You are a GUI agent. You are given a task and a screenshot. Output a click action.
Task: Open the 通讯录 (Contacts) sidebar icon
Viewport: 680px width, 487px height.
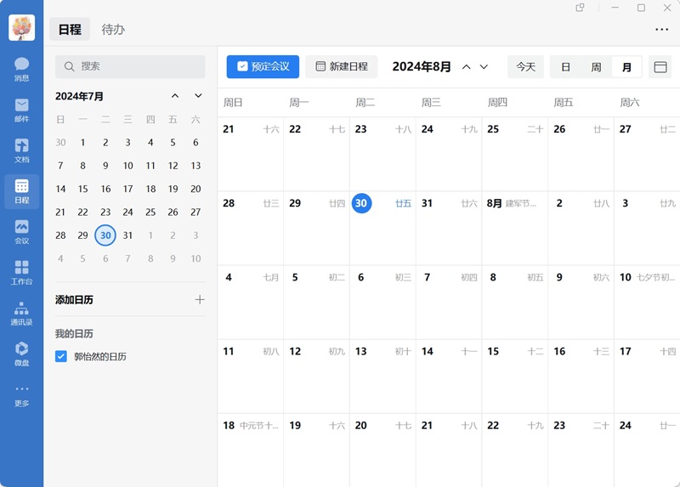coord(21,313)
